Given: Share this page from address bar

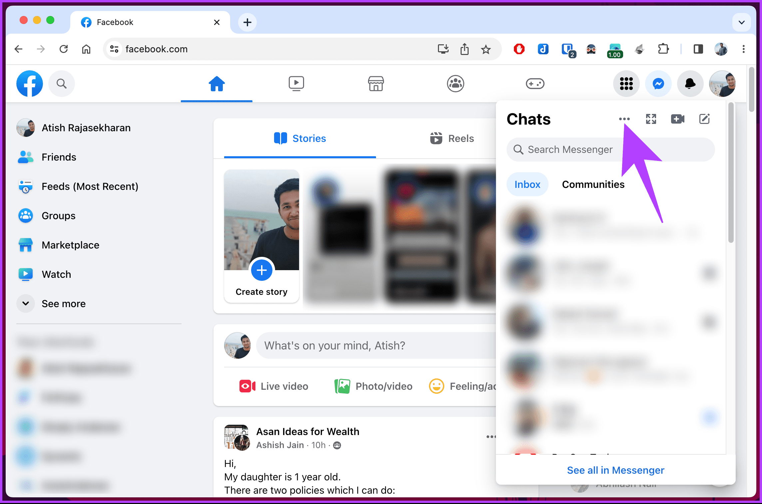Looking at the screenshot, I should tap(465, 49).
